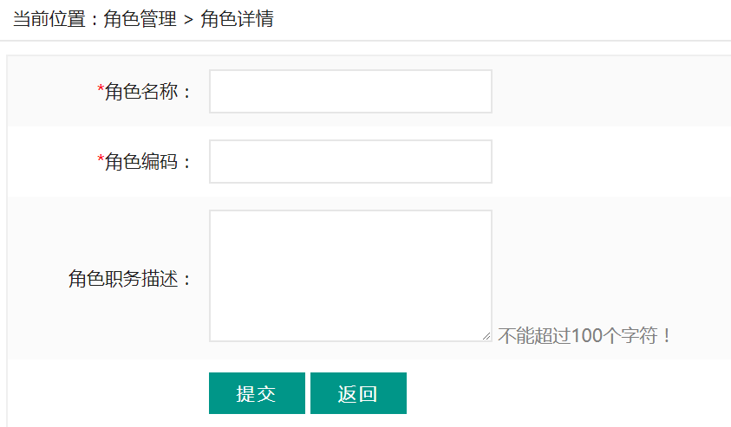This screenshot has width=731, height=427.
Task: Click the textarea resize grip handle
Action: click(486, 336)
